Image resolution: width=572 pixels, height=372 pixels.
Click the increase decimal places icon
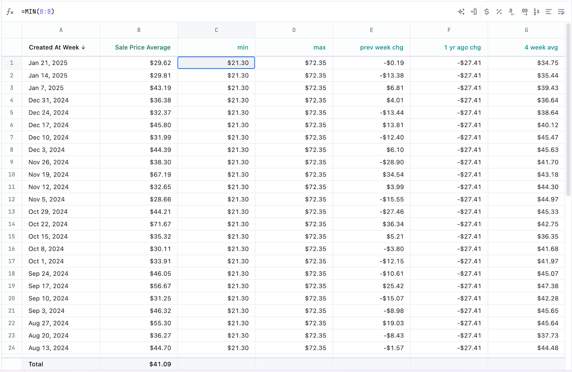tap(524, 11)
